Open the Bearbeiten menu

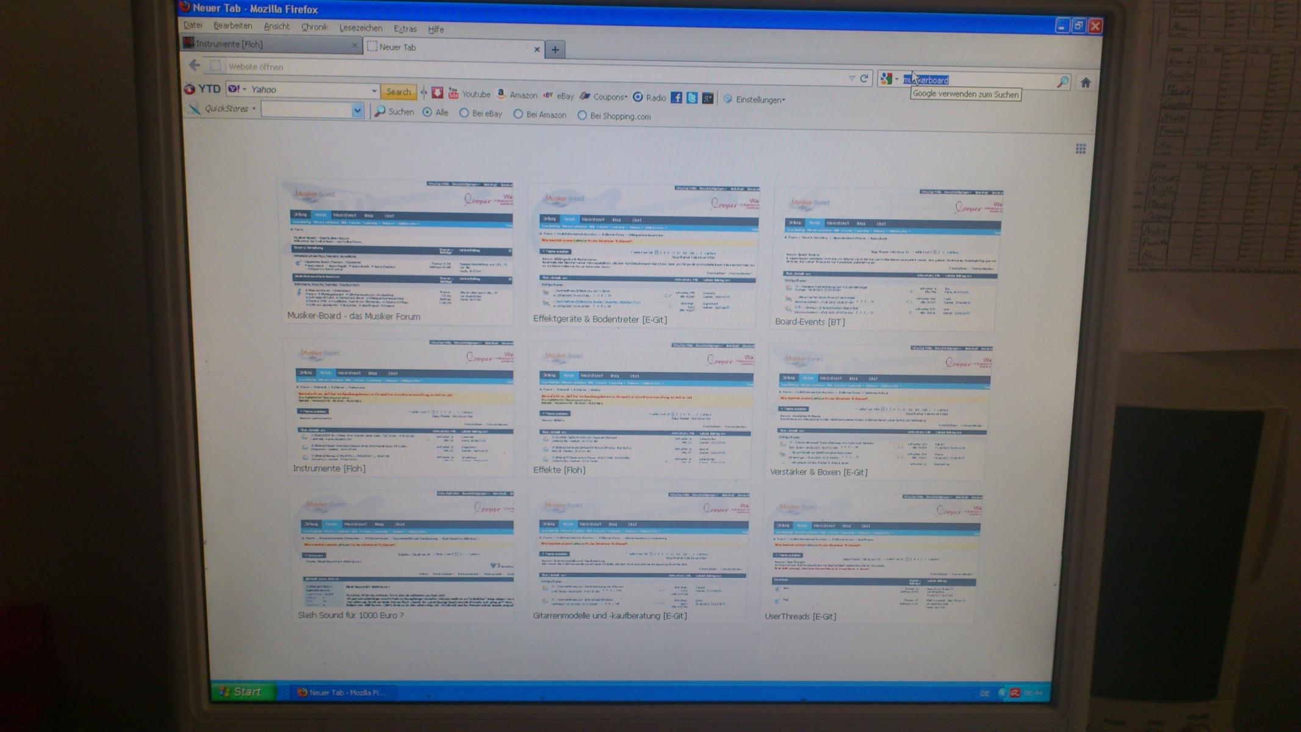pos(232,26)
